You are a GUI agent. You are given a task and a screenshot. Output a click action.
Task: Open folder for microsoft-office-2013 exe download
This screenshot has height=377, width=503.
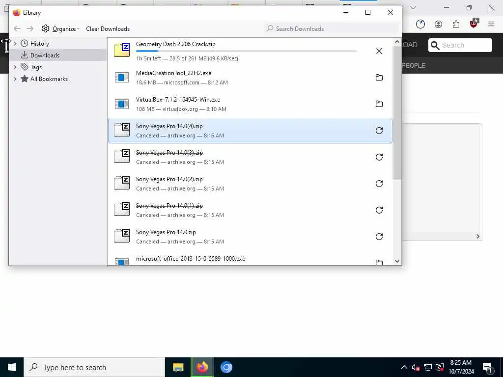click(x=379, y=262)
